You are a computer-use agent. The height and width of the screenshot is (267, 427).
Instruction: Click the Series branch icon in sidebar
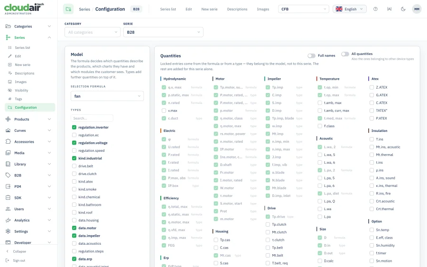8,37
